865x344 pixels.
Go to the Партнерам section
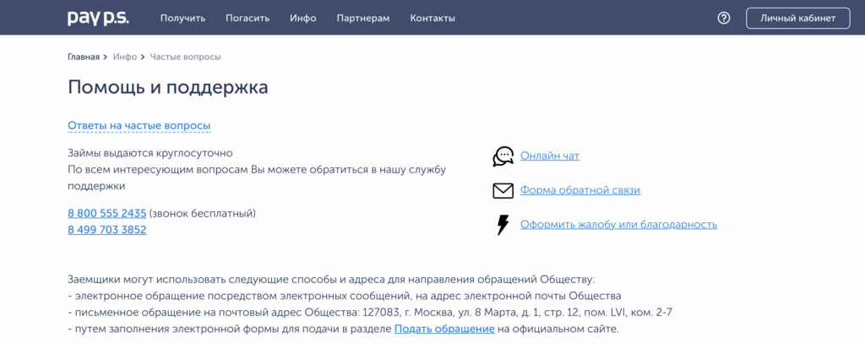pos(363,18)
